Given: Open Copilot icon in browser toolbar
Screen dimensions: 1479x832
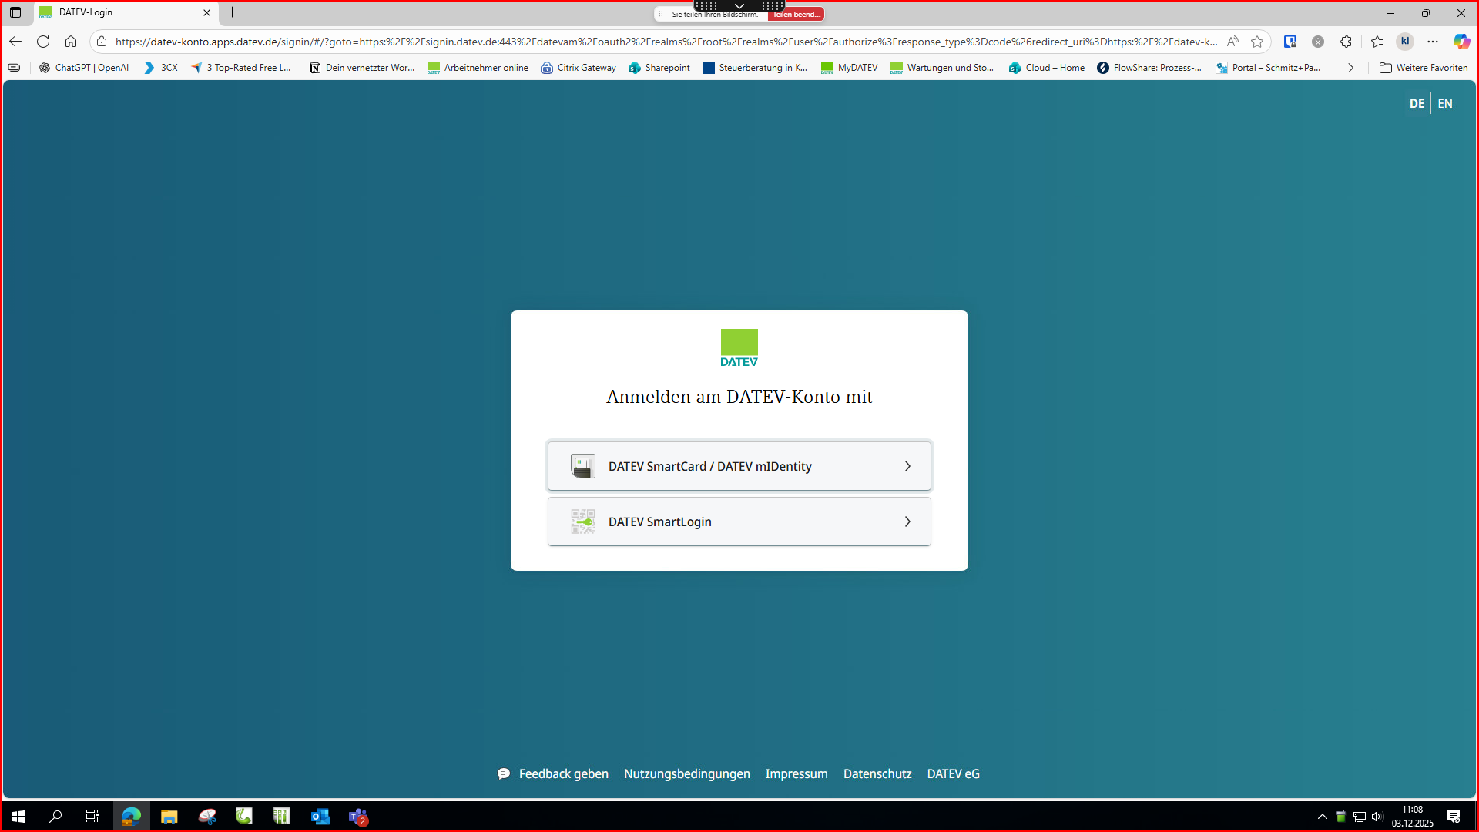Looking at the screenshot, I should click(x=1461, y=42).
